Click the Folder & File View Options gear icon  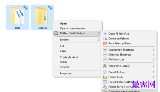pyautogui.click(x=105, y=87)
